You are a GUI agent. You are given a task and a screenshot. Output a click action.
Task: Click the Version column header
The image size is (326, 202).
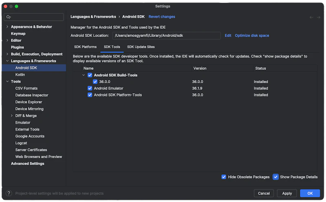pos(200,68)
